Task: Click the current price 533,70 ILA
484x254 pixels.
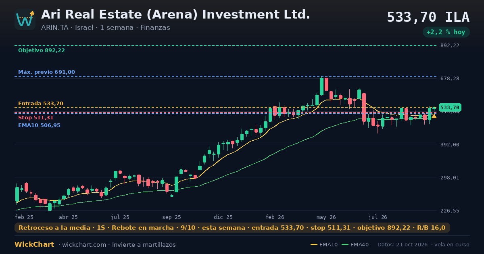Action: (428, 17)
